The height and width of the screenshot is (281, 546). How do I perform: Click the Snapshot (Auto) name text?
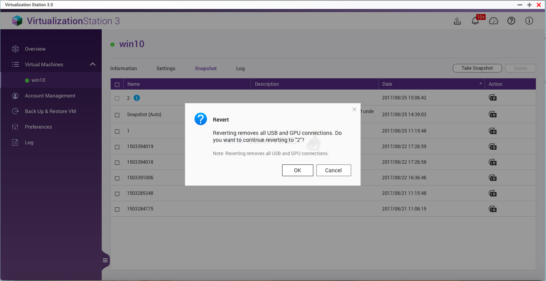(144, 115)
